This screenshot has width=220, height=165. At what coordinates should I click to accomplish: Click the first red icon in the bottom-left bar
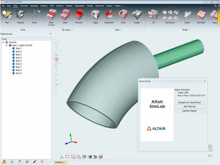tap(4, 162)
